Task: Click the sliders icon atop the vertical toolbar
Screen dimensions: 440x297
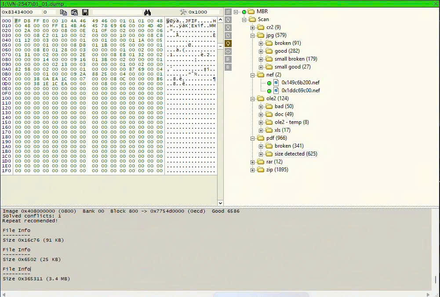Action: tap(228, 12)
